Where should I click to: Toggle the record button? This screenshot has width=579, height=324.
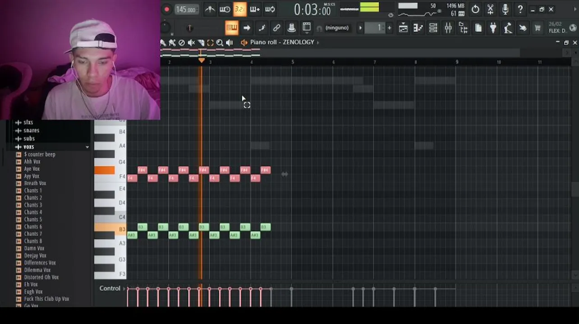[166, 9]
